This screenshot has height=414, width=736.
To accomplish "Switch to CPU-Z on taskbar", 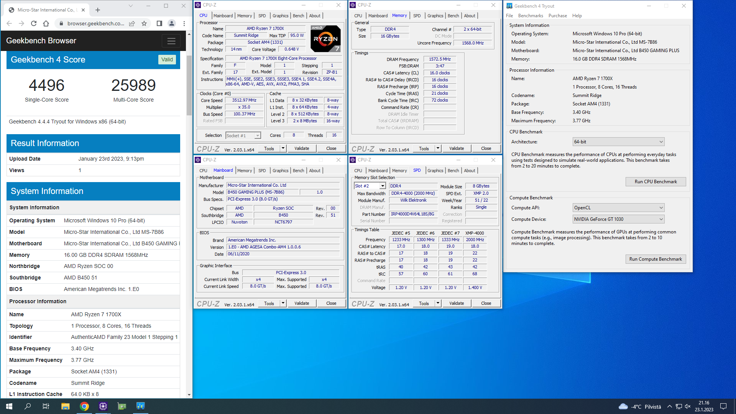I will coord(103,406).
